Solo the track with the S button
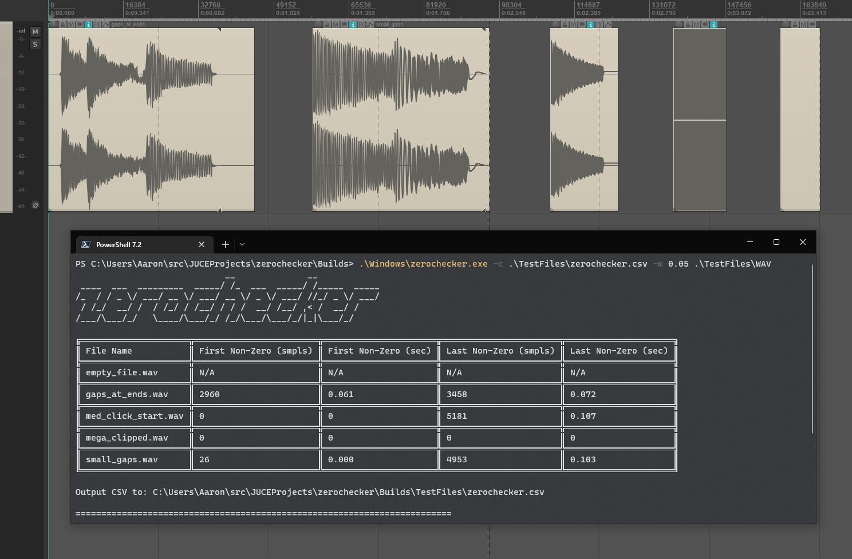 [35, 45]
